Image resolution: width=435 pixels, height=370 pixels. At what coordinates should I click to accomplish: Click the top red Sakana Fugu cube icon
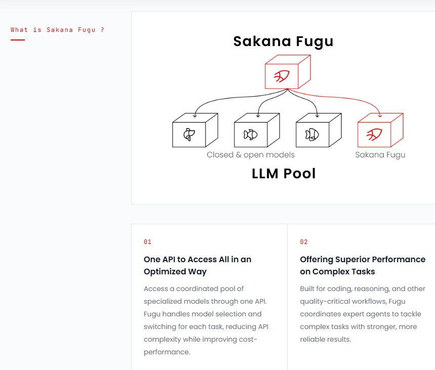(x=288, y=72)
